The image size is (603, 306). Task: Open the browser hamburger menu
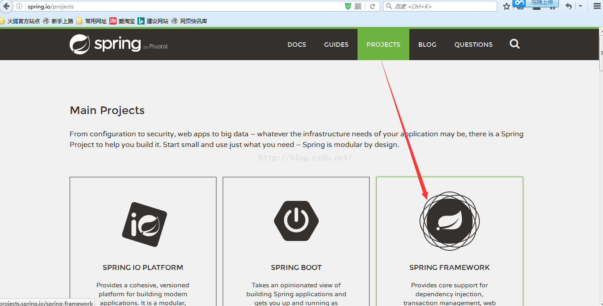[x=597, y=6]
